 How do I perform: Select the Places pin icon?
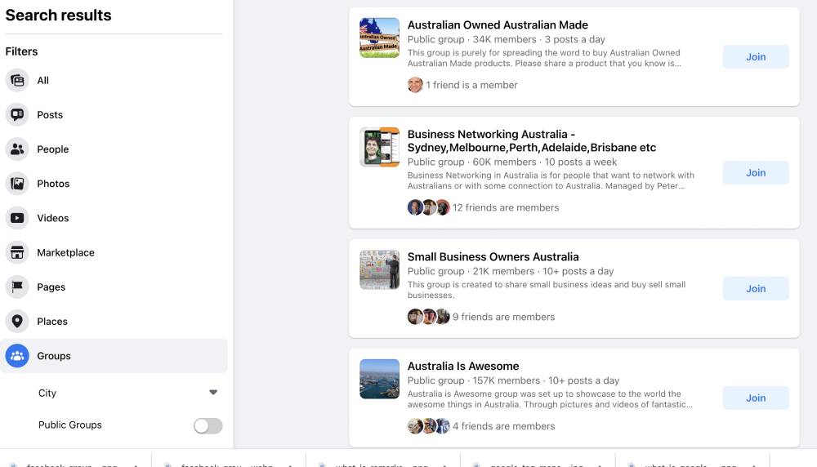pos(17,321)
